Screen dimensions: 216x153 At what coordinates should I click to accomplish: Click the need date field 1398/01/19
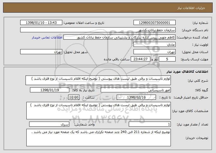[50, 90]
